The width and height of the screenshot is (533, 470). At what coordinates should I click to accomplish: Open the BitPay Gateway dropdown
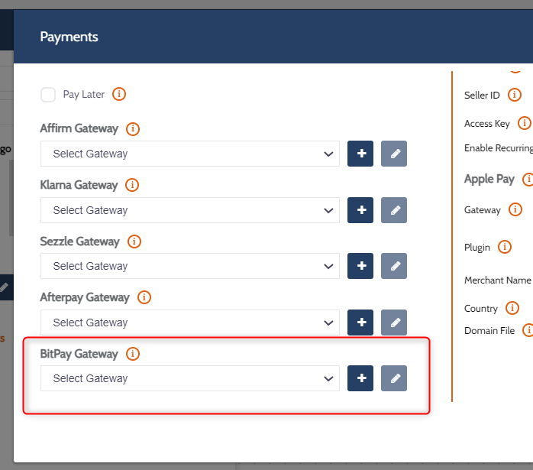(x=190, y=378)
